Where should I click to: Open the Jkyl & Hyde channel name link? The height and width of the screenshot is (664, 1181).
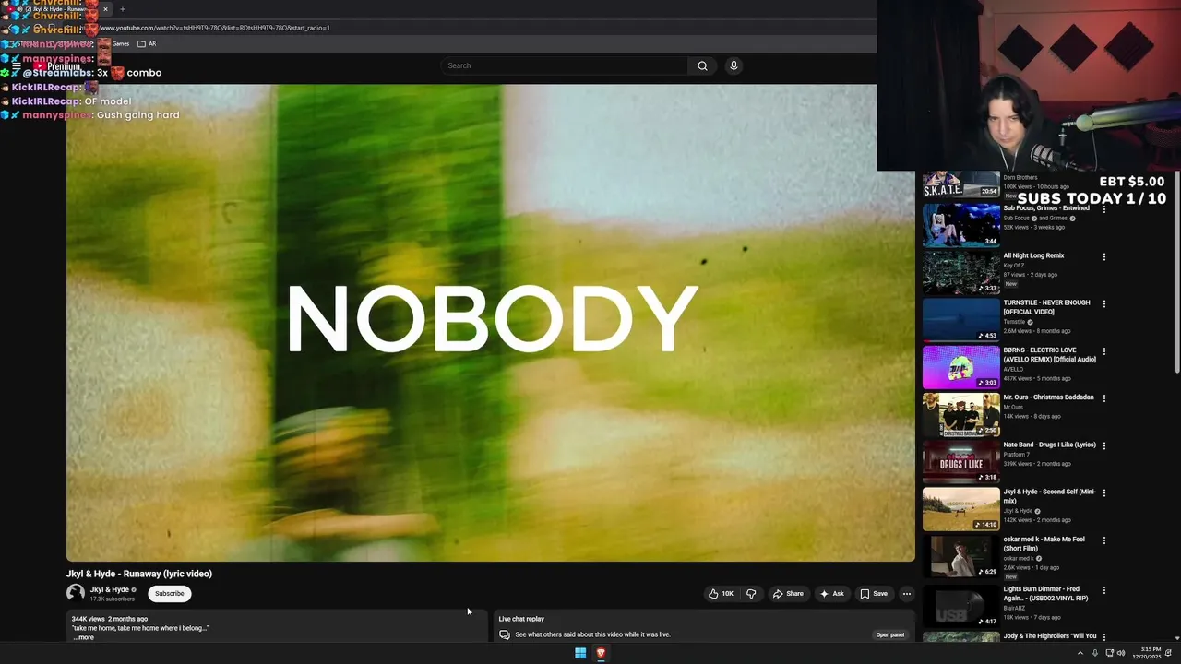click(110, 589)
